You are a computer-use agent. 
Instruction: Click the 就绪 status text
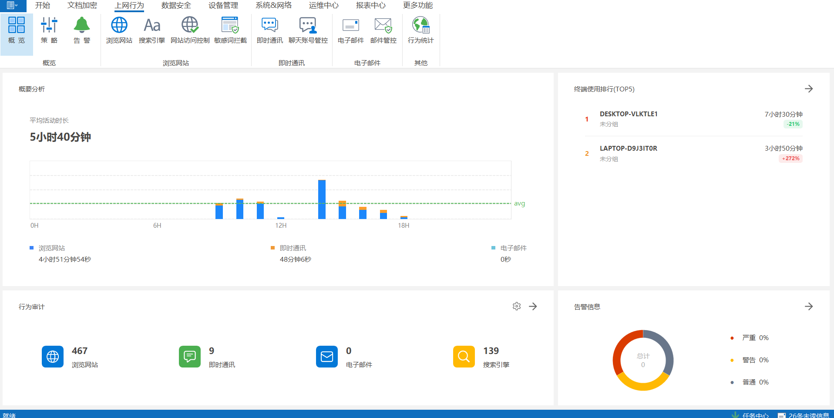tap(9, 415)
